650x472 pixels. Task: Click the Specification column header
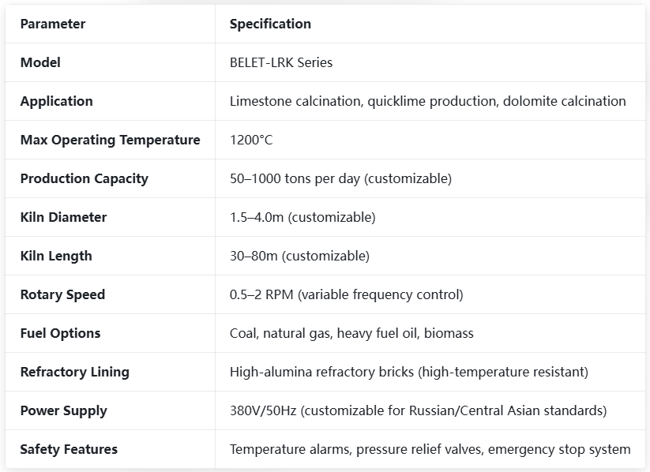click(x=270, y=24)
